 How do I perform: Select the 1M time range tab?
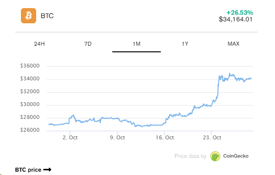[x=137, y=44]
